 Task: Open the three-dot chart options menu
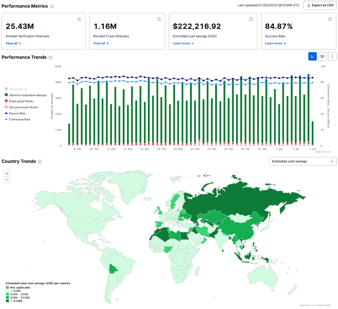[332, 56]
